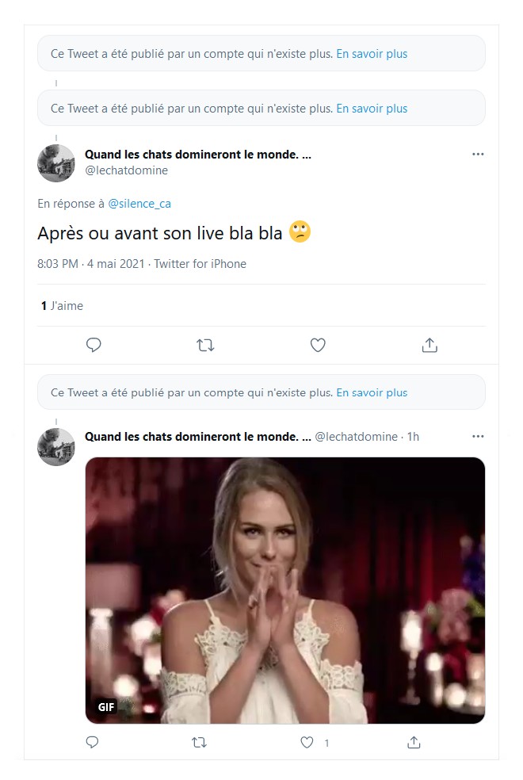Play the GIF of woman clapping
This screenshot has width=523, height=780.
click(284, 591)
